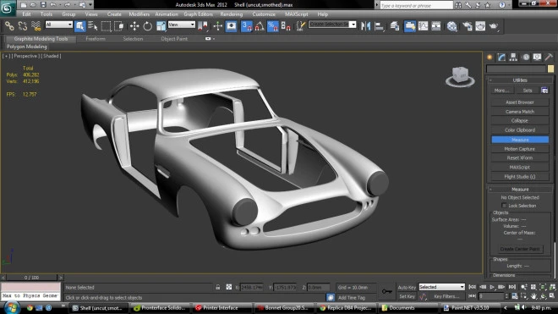This screenshot has height=314, width=558.
Task: Toggle 3D Snaps on or off
Action: click(x=246, y=26)
